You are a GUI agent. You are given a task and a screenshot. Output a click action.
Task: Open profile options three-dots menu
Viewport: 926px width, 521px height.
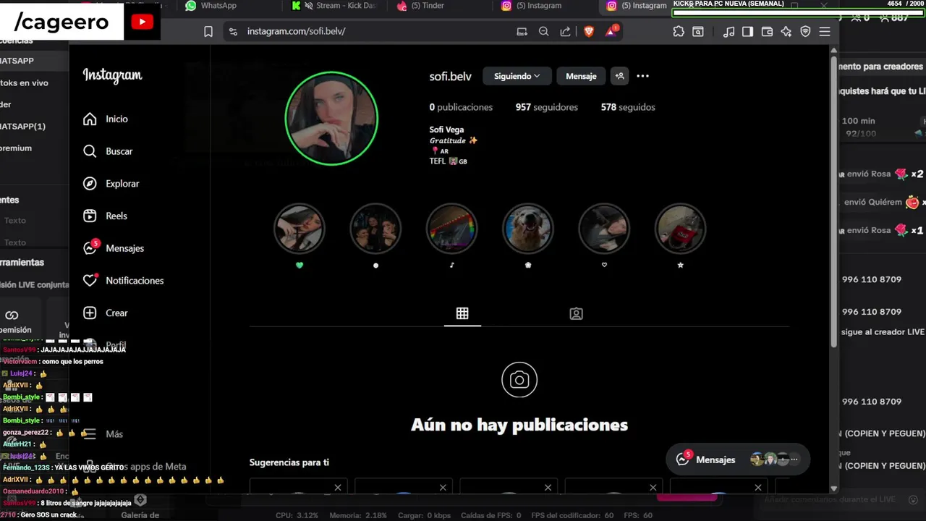click(x=642, y=76)
